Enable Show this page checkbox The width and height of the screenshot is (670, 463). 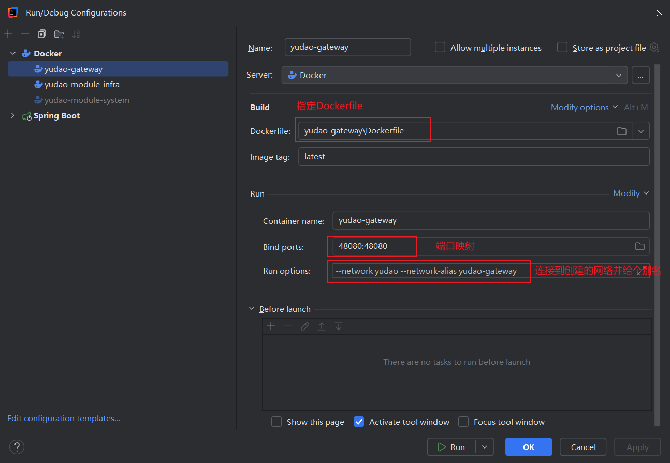[276, 422]
